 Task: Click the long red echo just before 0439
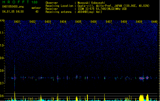(x=141, y=78)
